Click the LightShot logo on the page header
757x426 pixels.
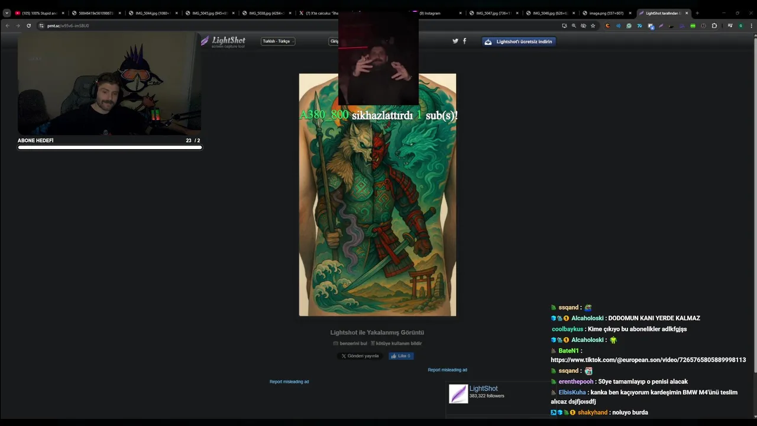pyautogui.click(x=223, y=41)
